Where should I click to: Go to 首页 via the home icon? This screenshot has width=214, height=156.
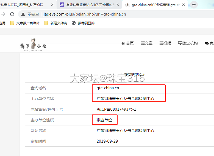[x=127, y=43]
